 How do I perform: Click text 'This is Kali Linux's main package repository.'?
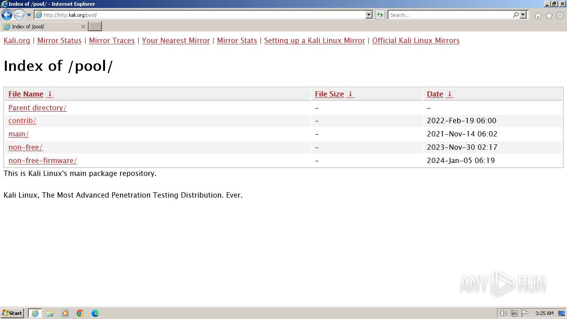click(80, 173)
